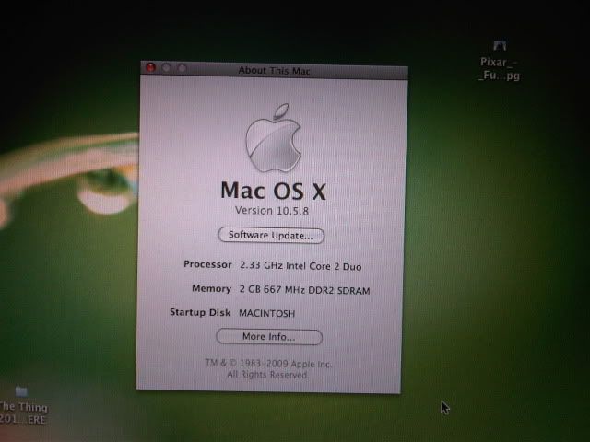Screen dimensions: 590x442
Task: Zoom the About This Mac window
Action: pyautogui.click(x=183, y=68)
